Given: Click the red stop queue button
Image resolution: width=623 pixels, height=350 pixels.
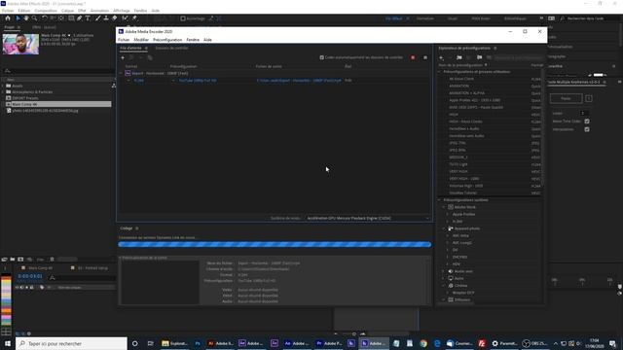Looking at the screenshot, I should (x=413, y=58).
